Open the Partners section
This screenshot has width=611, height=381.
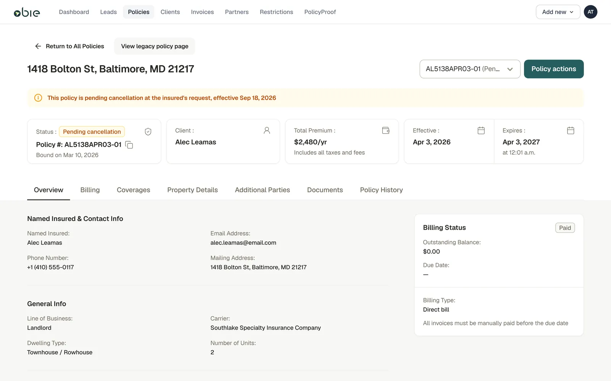pos(237,12)
